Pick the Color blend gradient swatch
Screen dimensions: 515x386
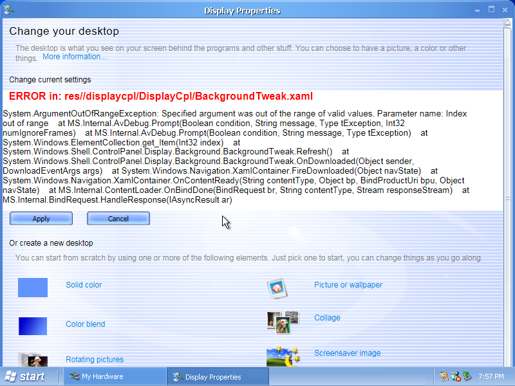(33, 326)
